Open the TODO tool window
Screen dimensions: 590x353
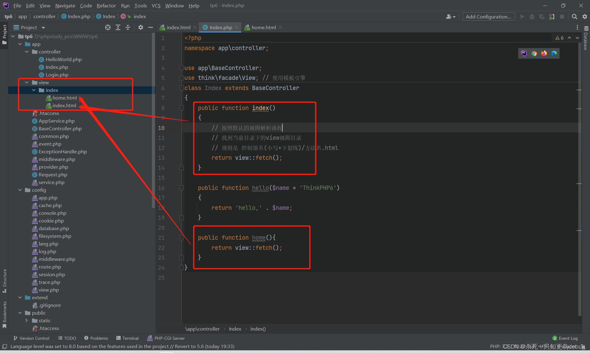[67, 338]
